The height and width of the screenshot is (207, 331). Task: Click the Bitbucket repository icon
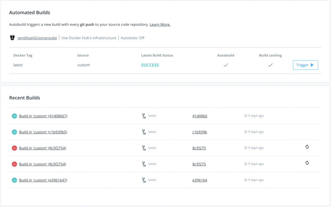click(x=12, y=38)
